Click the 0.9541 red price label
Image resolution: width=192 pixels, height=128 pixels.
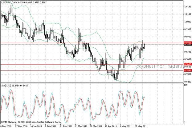tap(187, 70)
